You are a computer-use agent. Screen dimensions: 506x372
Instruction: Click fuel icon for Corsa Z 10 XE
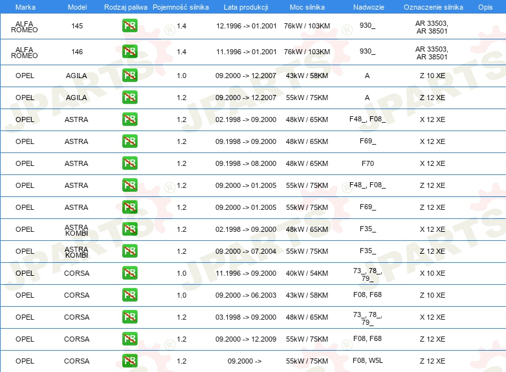[129, 295]
